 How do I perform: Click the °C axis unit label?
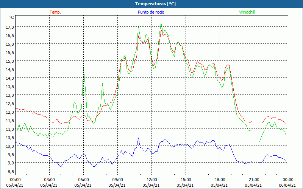click(12, 17)
